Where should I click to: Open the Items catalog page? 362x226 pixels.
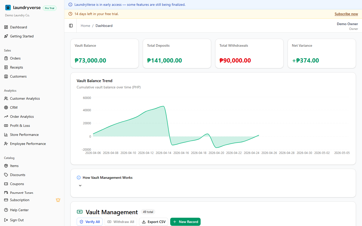[32, 166]
